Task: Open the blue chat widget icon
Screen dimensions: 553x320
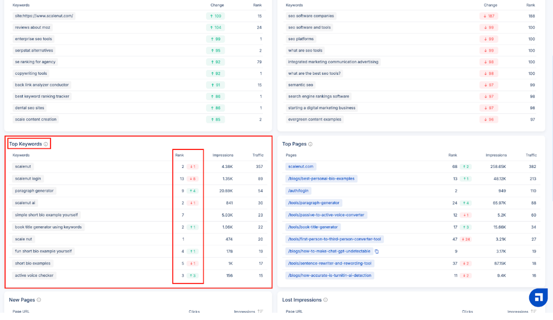Action: (538, 297)
